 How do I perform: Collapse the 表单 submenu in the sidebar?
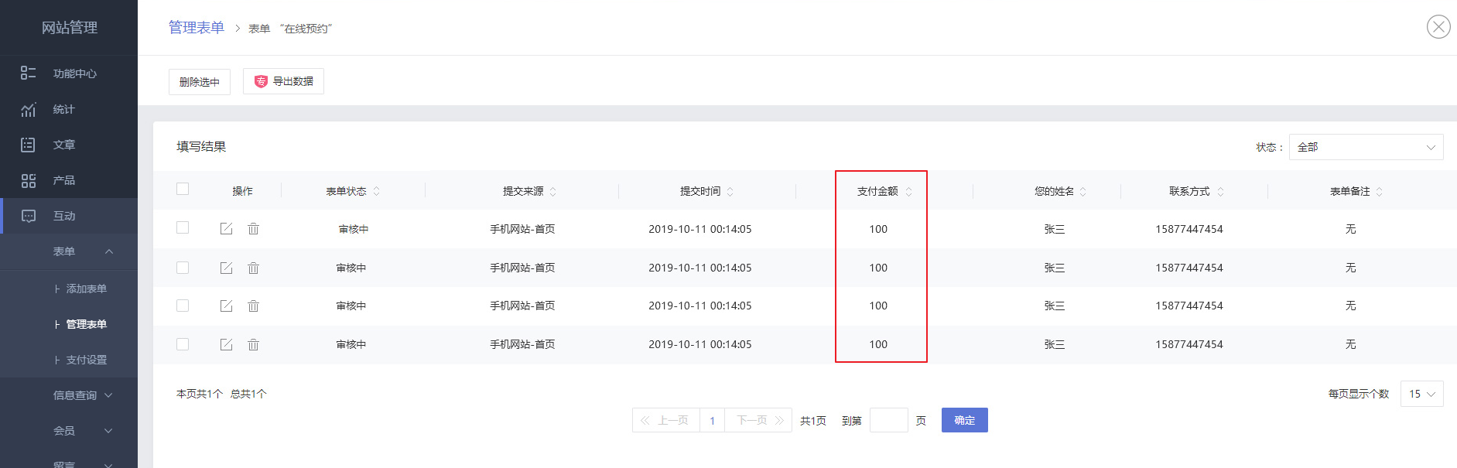point(108,251)
